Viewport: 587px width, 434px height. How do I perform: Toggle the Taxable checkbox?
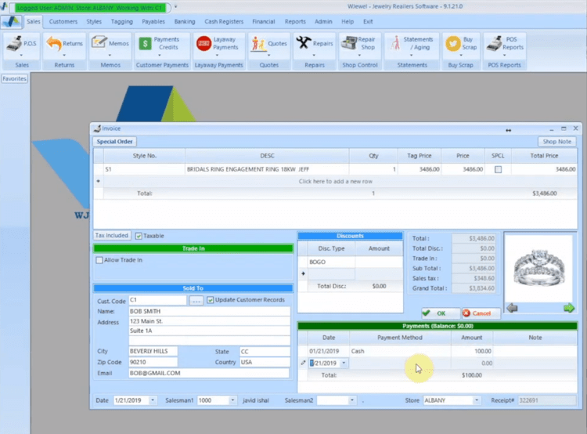point(139,236)
